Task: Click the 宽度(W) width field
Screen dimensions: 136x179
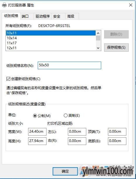Action: [x=37, y=132]
